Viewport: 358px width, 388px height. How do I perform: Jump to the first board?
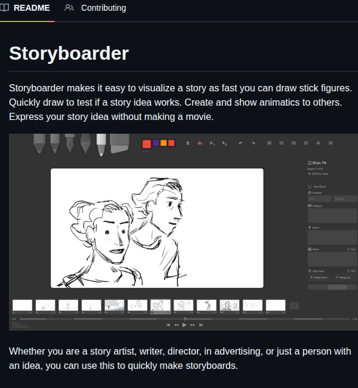(x=168, y=325)
